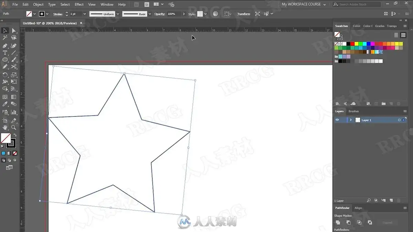Open the My WORKSPACE COURSE switcher
The image size is (413, 232).
(x=303, y=4)
